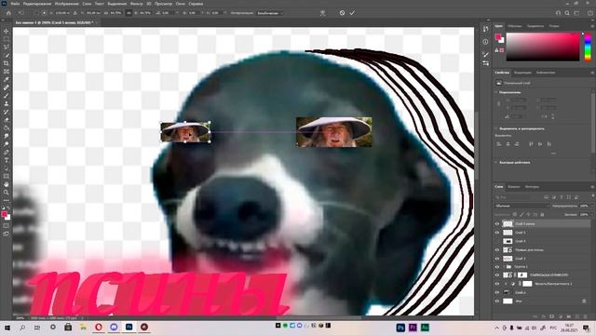Align left edges button in Properties
The image size is (596, 335).
click(499, 144)
